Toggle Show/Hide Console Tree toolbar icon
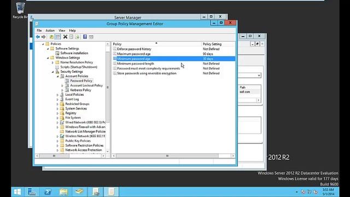The width and height of the screenshot is (350, 197). click(x=57, y=37)
